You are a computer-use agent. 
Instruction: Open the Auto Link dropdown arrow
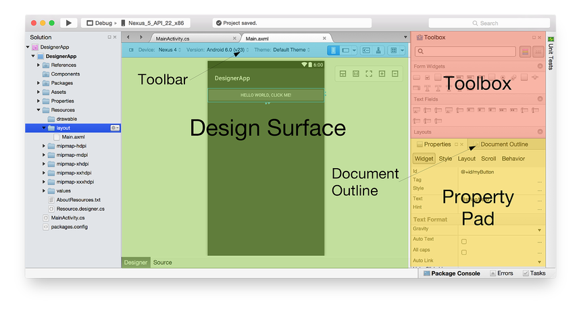[540, 262]
